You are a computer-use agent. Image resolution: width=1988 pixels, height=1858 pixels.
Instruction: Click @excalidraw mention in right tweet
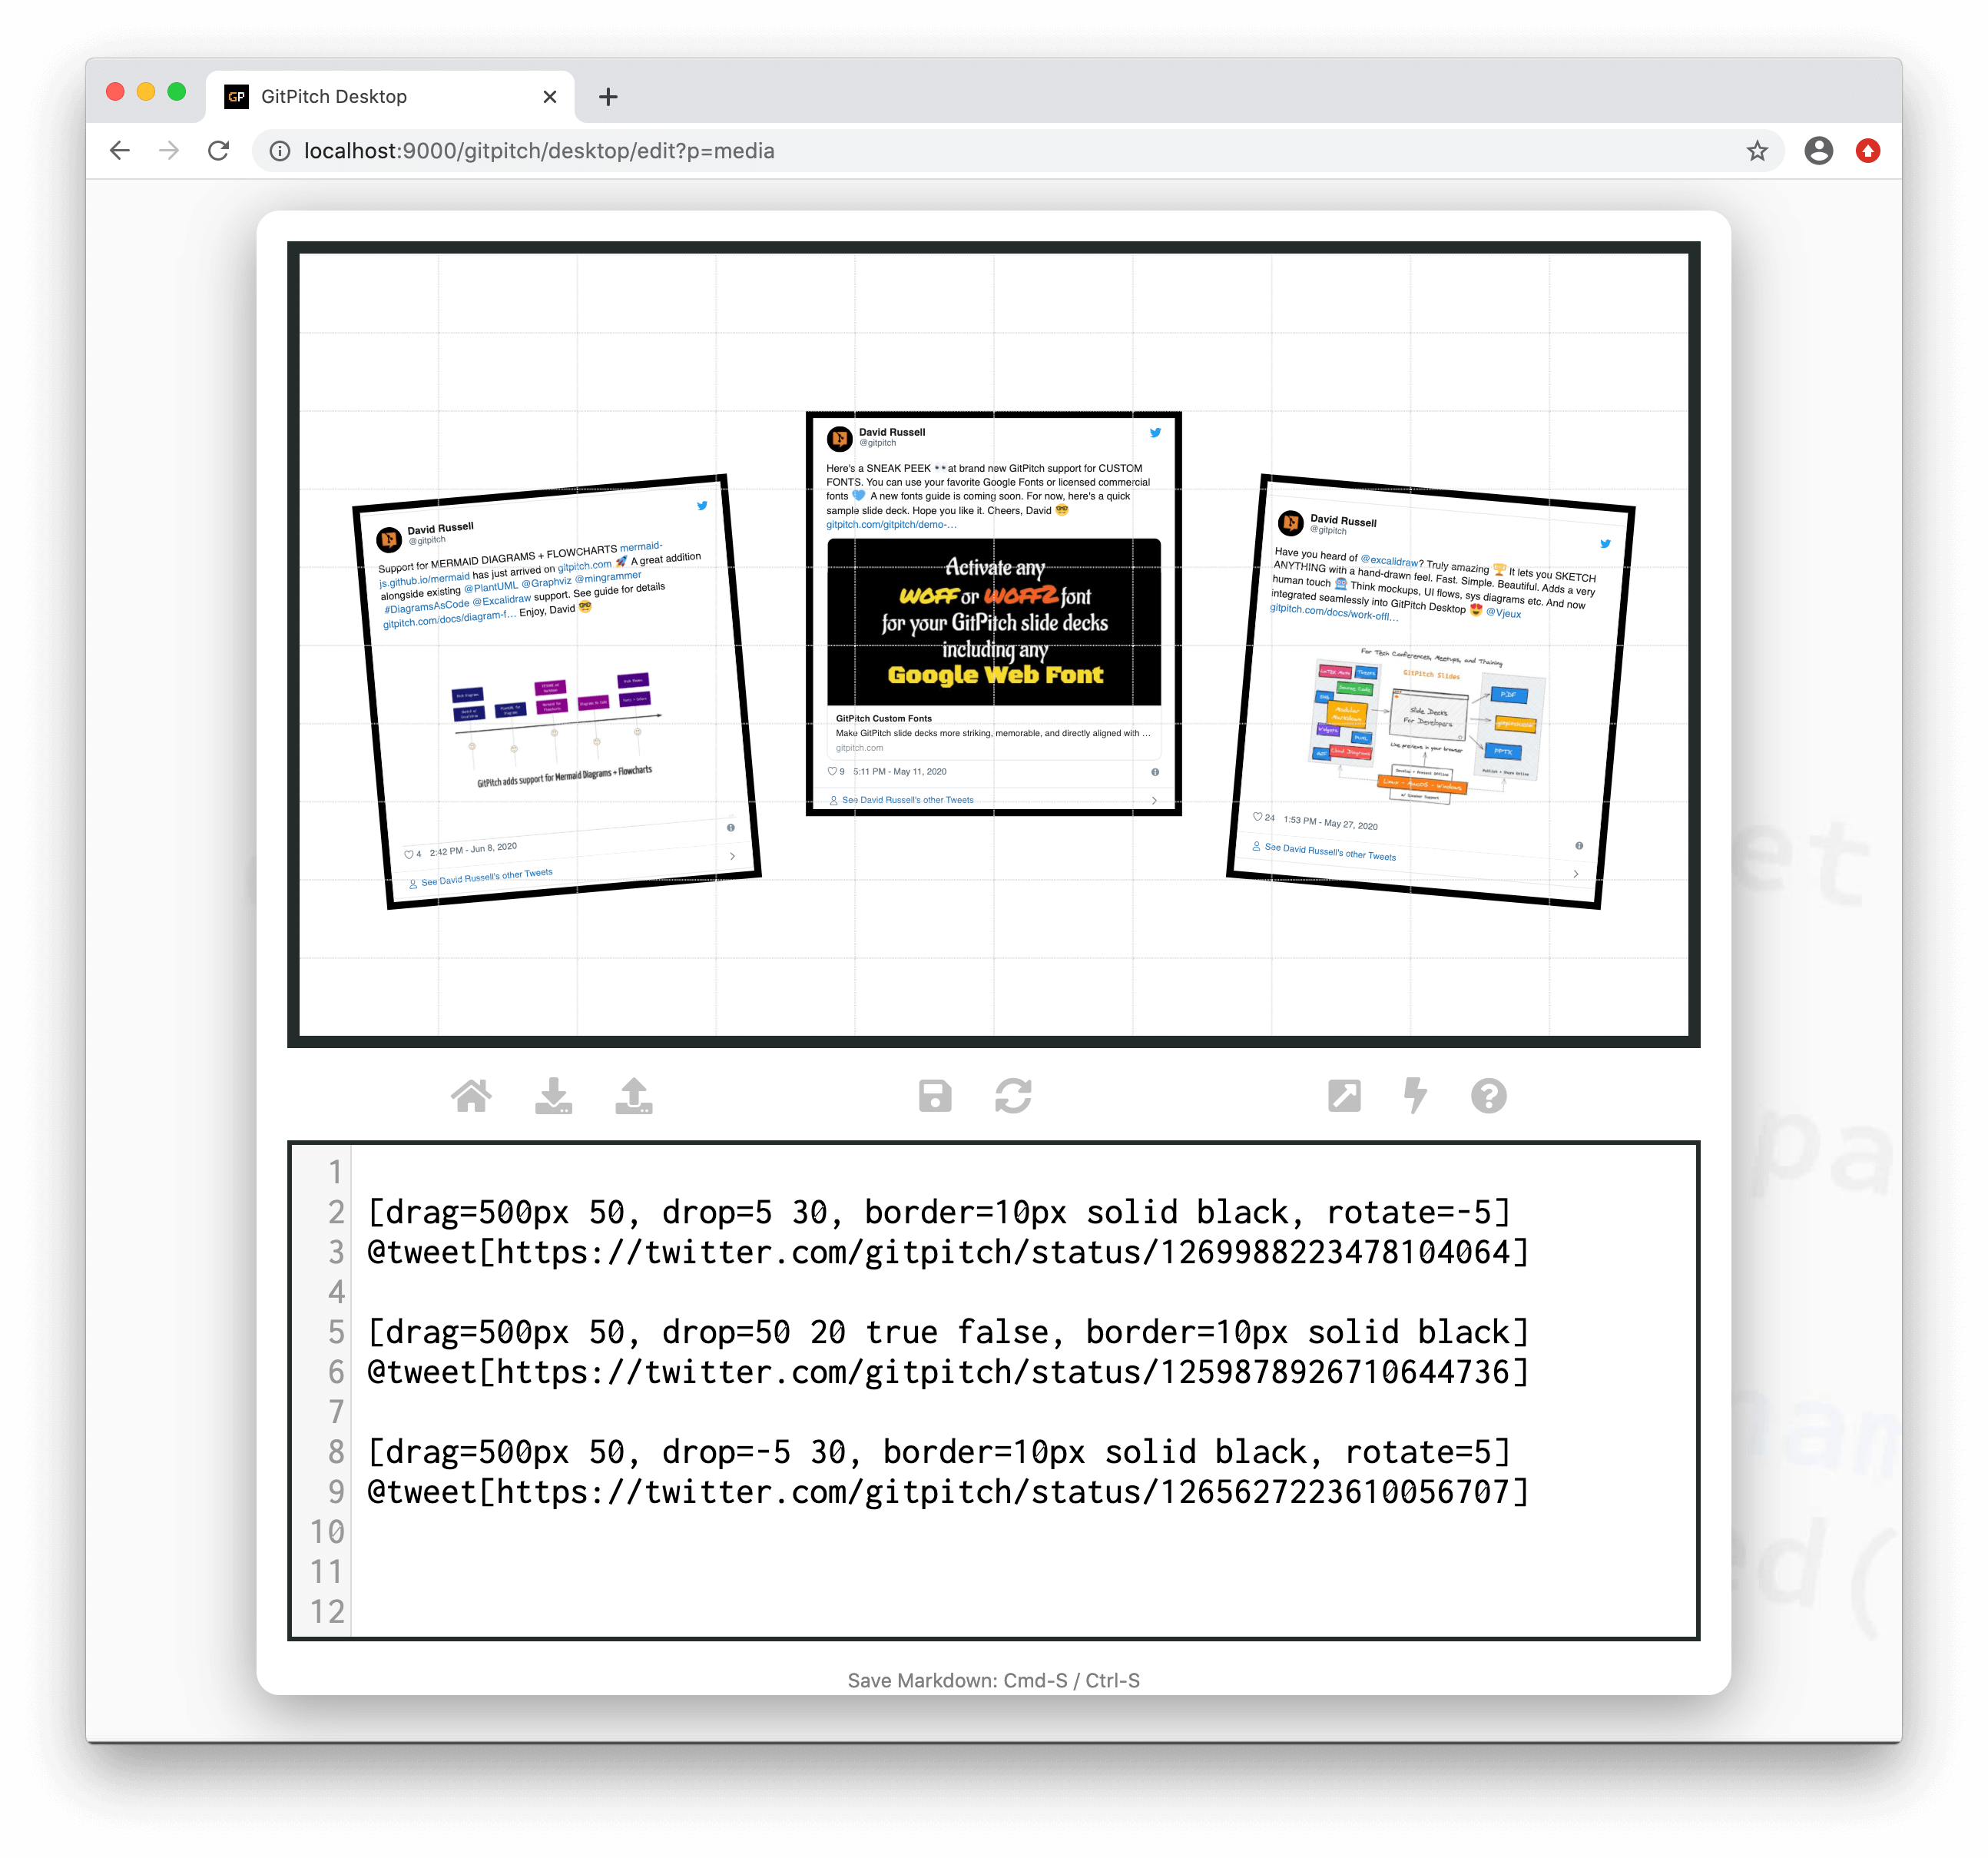1389,560
